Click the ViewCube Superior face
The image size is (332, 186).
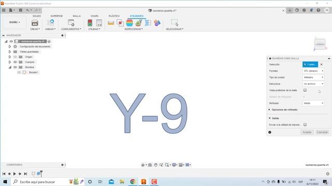(320, 44)
